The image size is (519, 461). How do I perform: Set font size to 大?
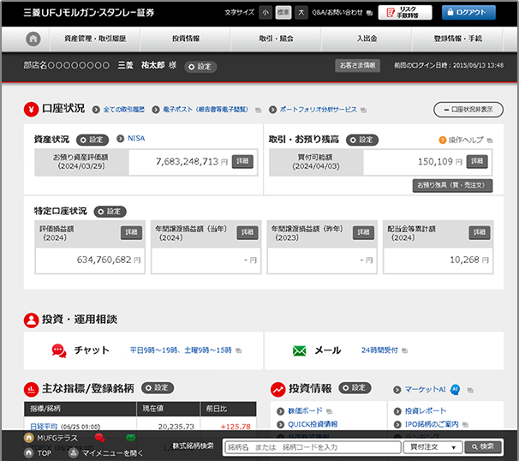click(301, 13)
